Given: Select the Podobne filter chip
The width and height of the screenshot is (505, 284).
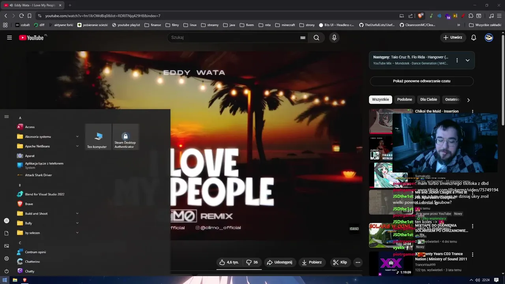Looking at the screenshot, I should [404, 99].
